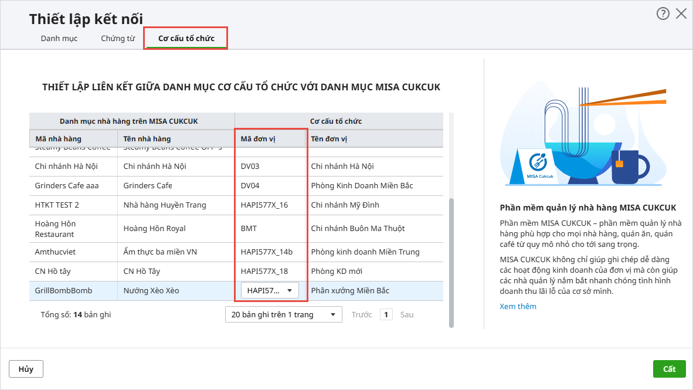This screenshot has height=390, width=693.
Task: Click the page number 1 field
Action: click(386, 315)
